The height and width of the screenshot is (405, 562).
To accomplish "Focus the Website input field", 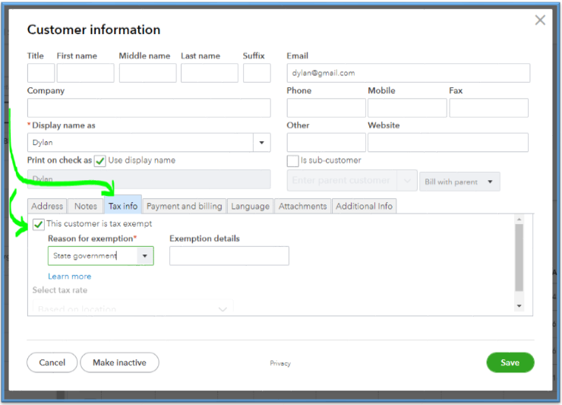I will [448, 142].
